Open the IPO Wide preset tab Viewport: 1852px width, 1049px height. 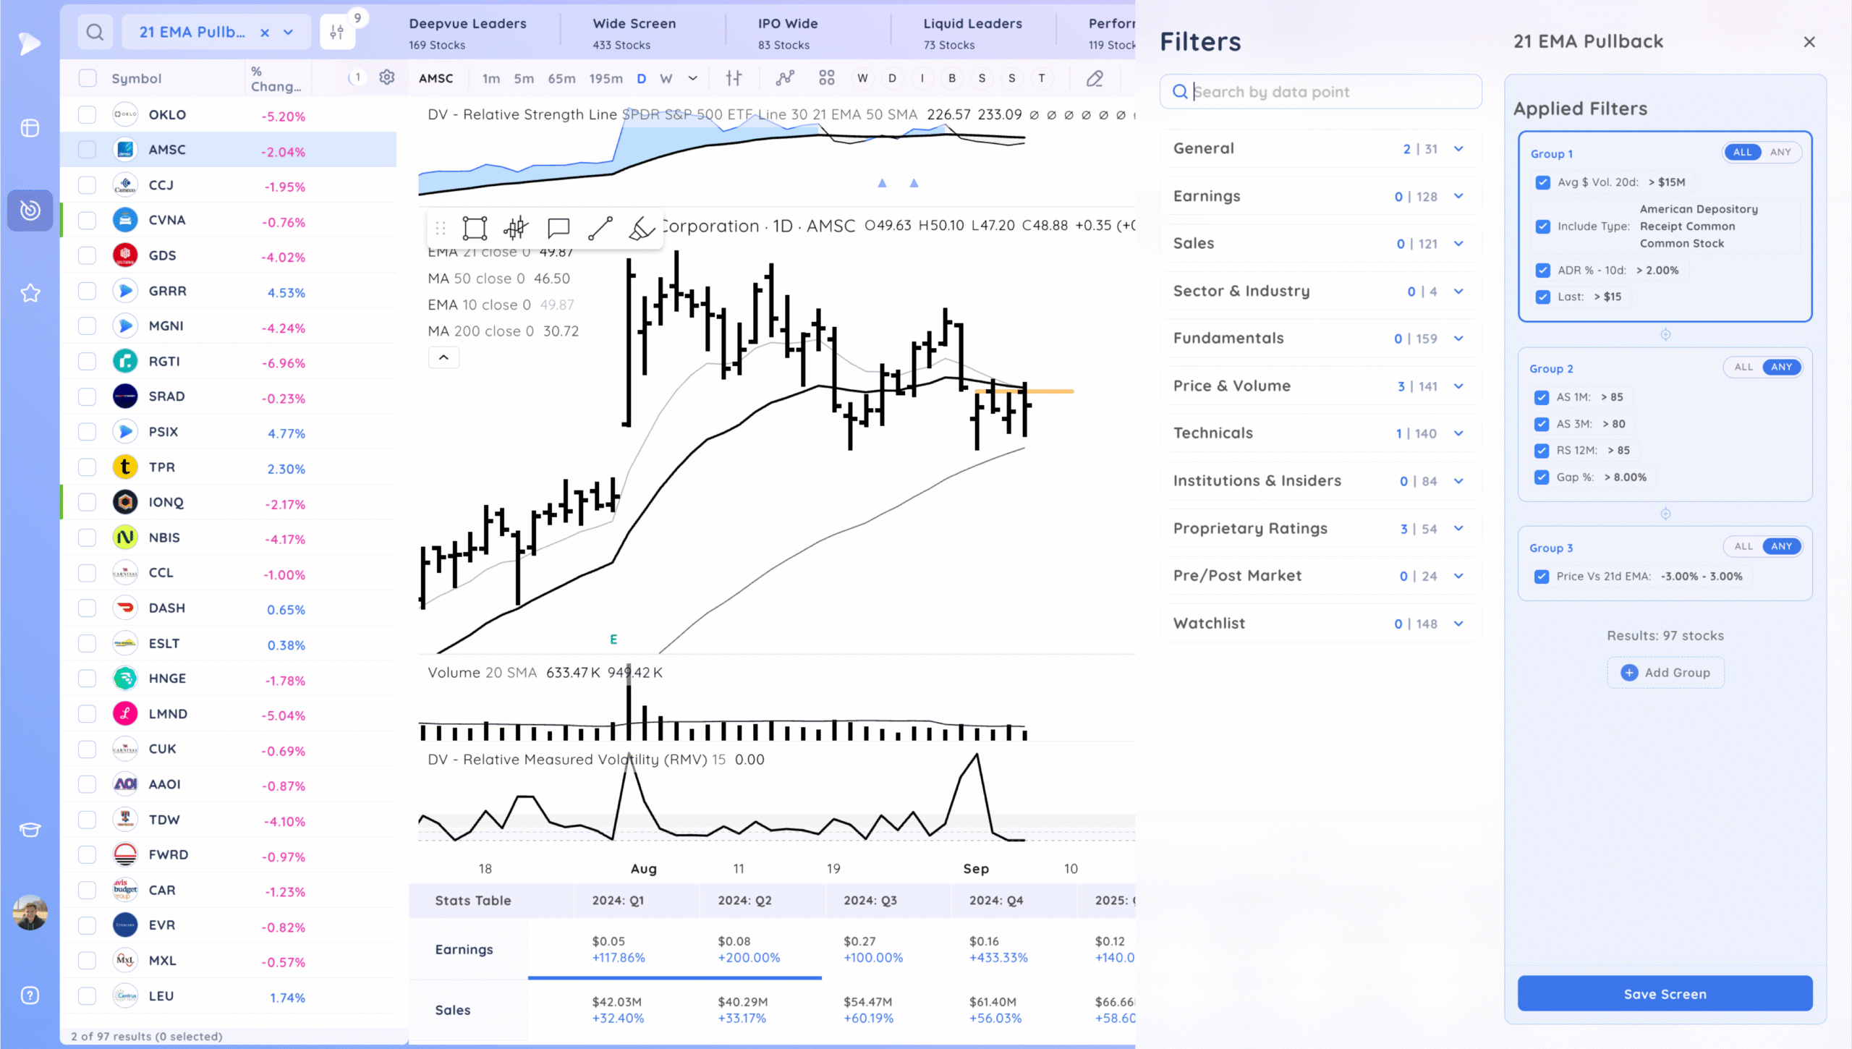click(788, 33)
